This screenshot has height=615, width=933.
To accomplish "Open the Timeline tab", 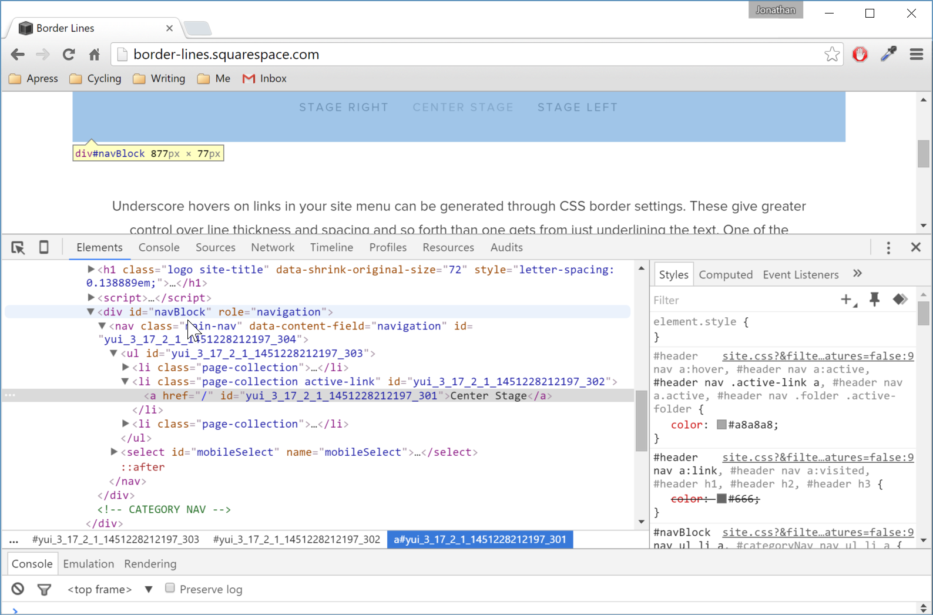I will pos(332,248).
